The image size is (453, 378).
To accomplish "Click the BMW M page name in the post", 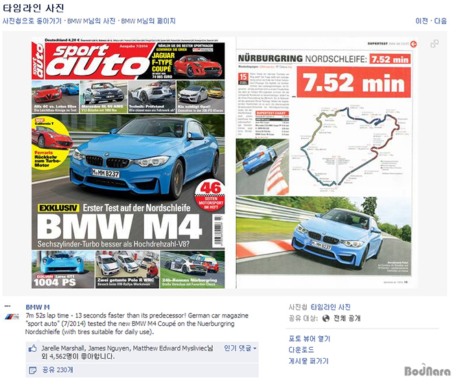I will point(38,307).
